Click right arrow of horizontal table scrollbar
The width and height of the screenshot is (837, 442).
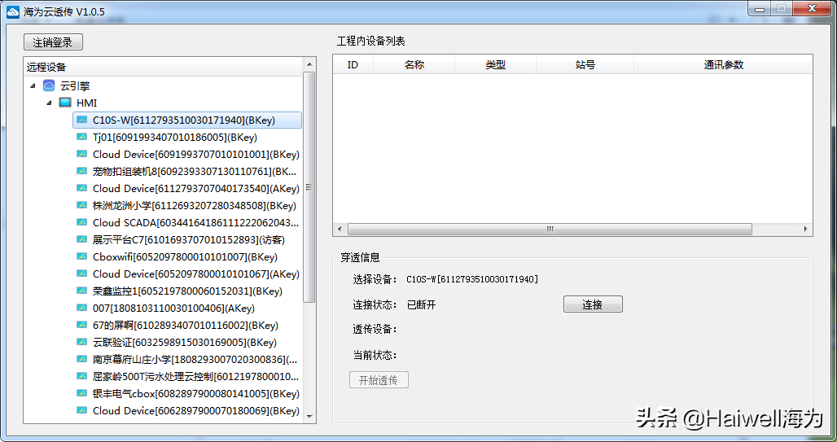coord(806,230)
